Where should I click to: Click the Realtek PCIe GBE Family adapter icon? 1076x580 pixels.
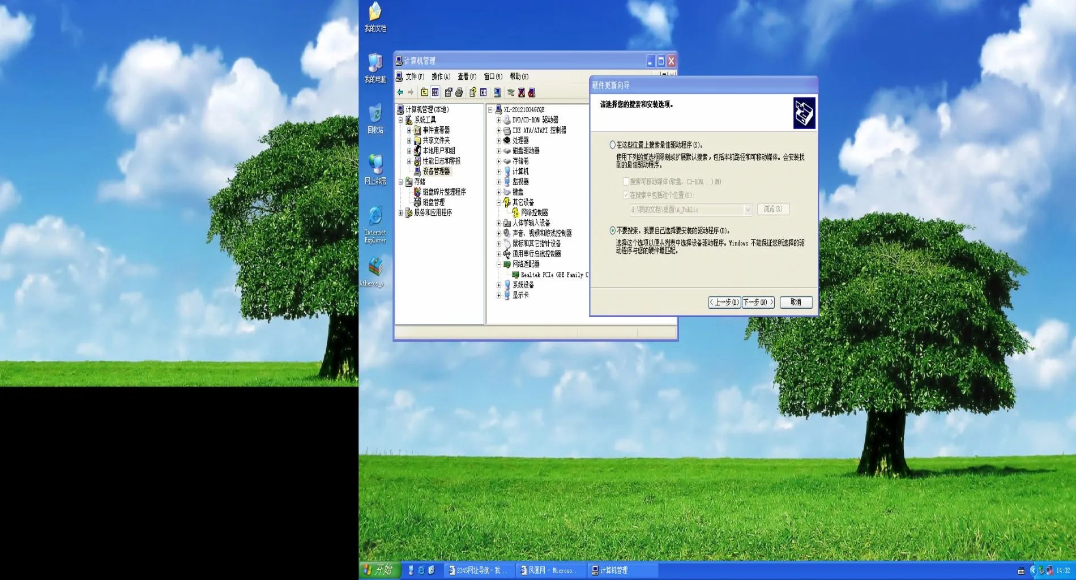515,275
